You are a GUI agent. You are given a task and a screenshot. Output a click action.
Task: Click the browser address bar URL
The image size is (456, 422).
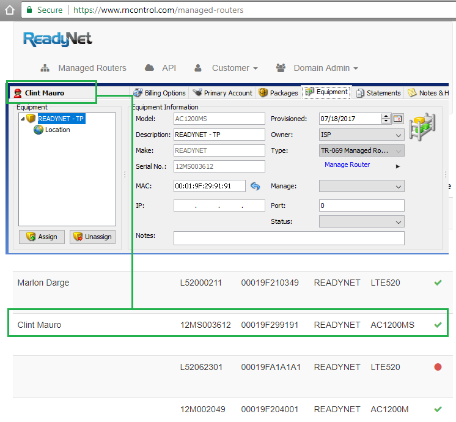pyautogui.click(x=158, y=10)
